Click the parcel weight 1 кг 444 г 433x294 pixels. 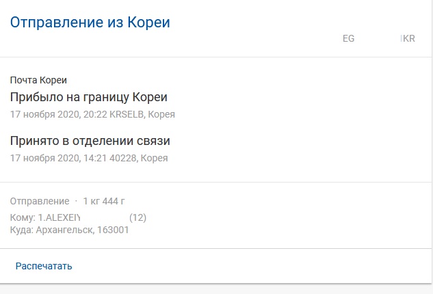click(103, 201)
